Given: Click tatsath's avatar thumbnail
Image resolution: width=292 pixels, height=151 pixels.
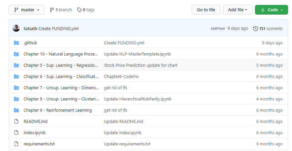Looking at the screenshot, I should click(16, 28).
